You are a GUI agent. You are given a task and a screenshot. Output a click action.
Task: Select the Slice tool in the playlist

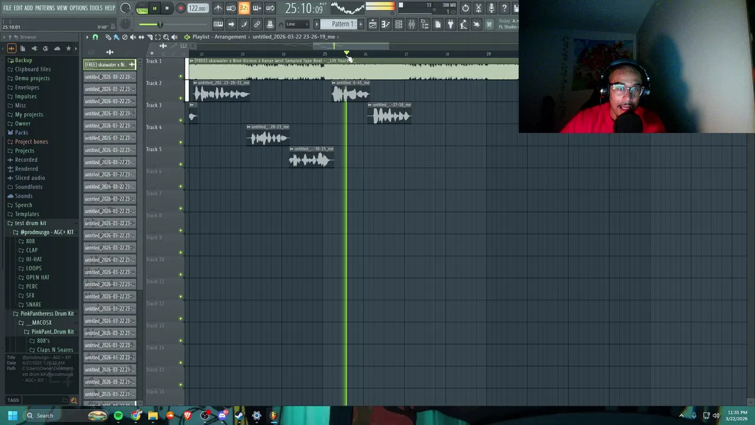click(149, 37)
